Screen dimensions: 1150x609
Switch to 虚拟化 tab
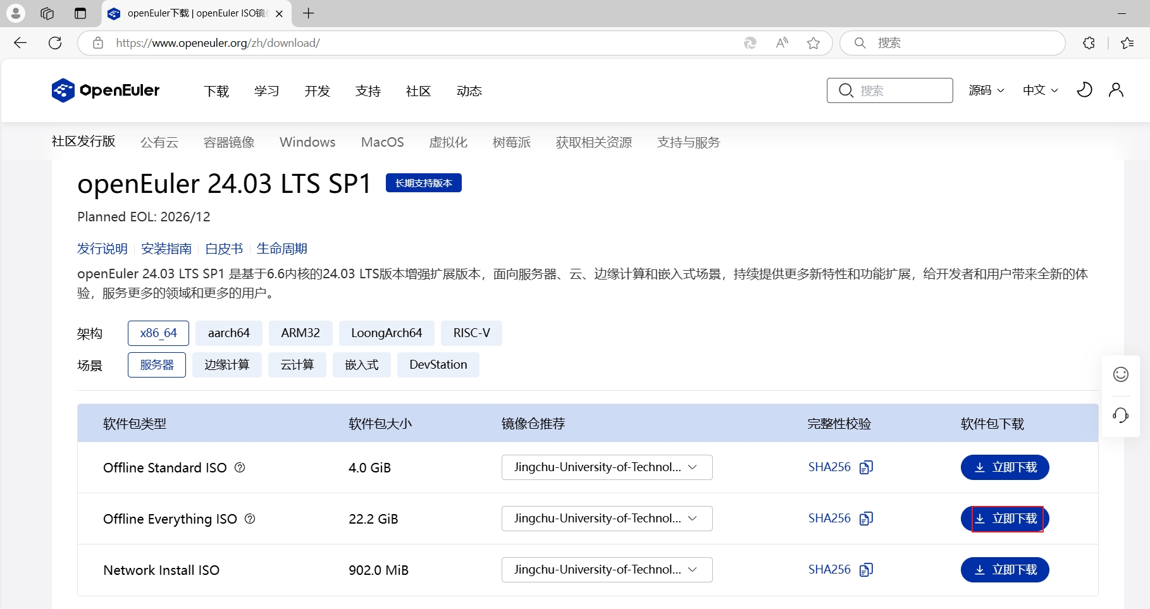coord(448,142)
